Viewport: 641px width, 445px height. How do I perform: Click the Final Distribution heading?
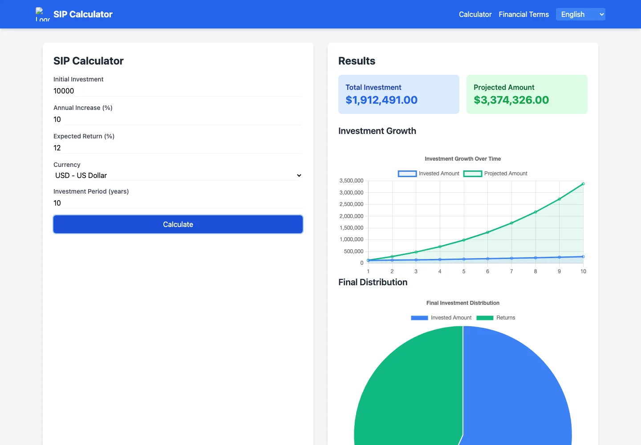(373, 282)
